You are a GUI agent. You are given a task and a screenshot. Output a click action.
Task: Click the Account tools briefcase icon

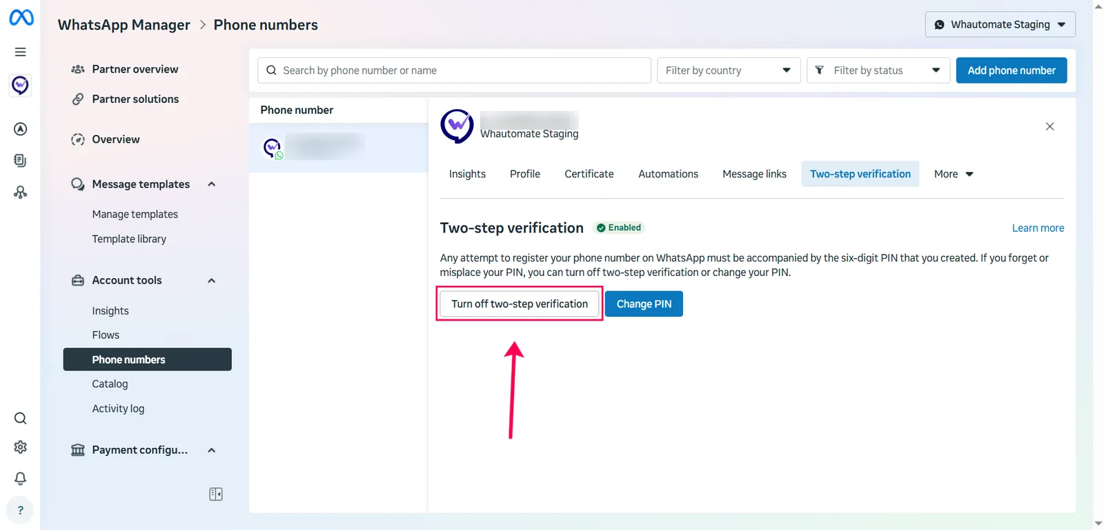pos(78,280)
